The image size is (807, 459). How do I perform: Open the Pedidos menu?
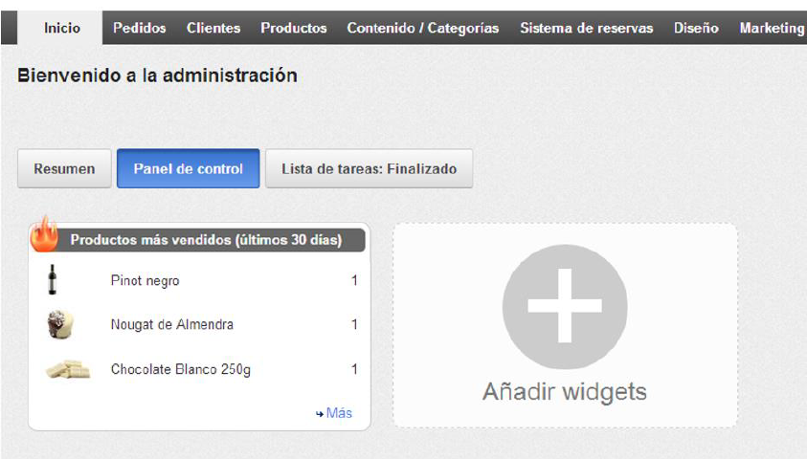coord(139,29)
